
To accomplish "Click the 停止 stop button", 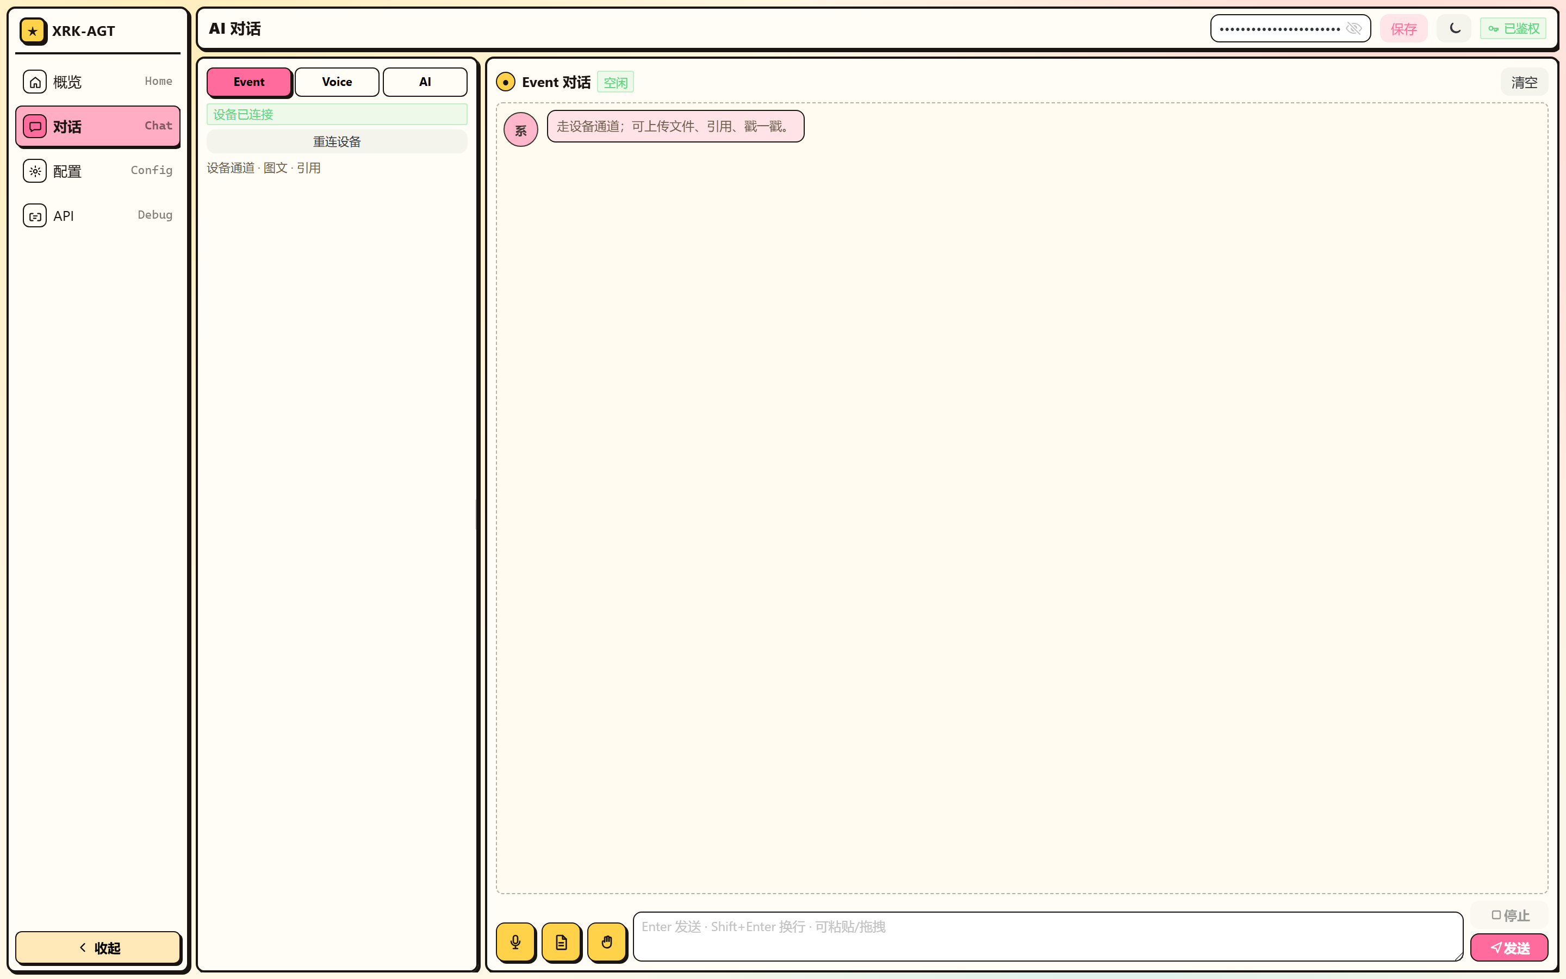I will coord(1509,915).
